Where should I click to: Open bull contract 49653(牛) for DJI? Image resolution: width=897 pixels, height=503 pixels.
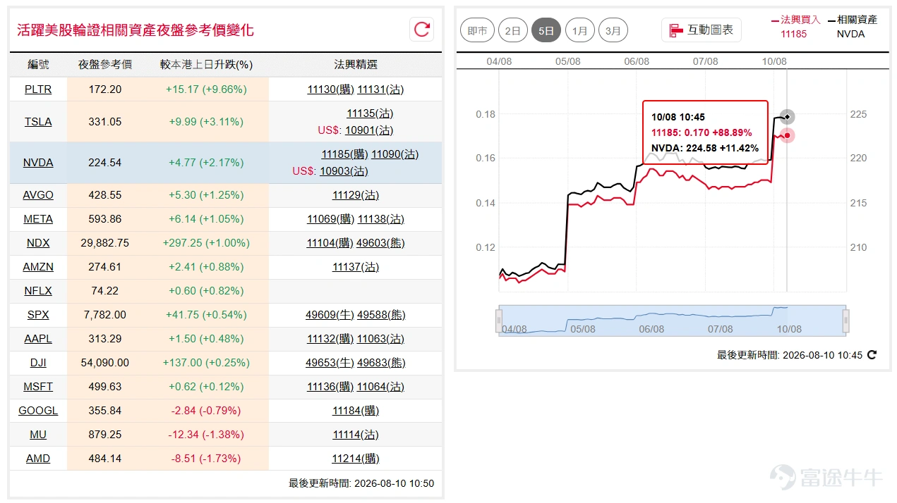pos(330,363)
